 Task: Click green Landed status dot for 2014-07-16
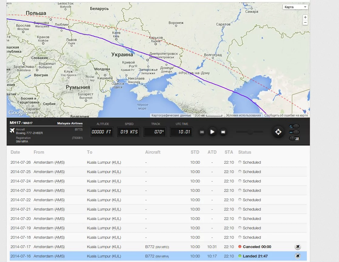pos(240,256)
